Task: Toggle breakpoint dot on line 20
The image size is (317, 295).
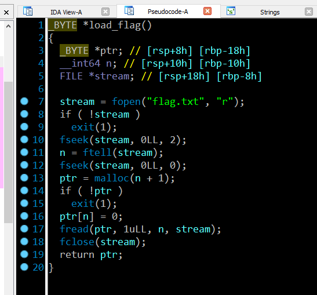Action: tap(24, 267)
